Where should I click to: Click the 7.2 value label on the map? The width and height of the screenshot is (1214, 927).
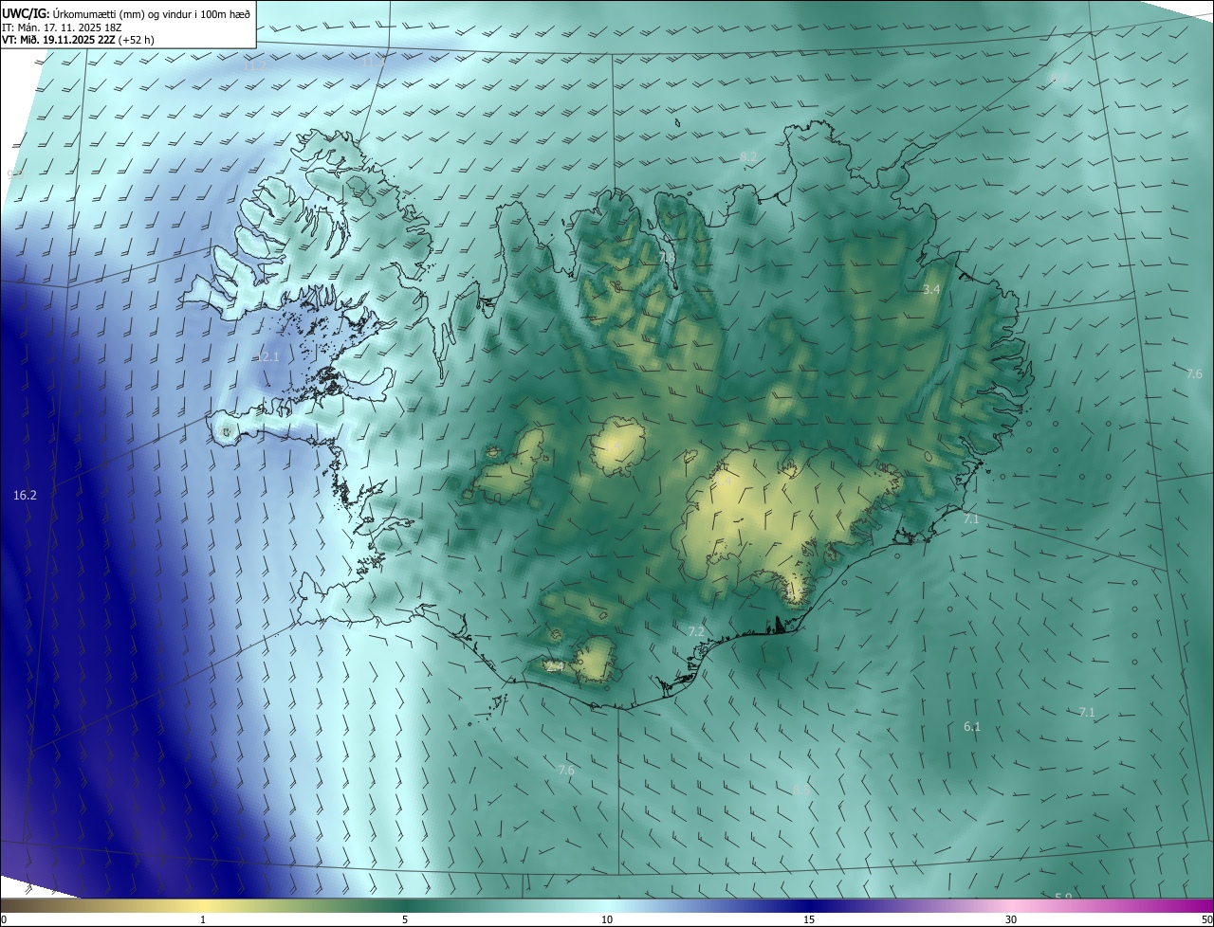coord(696,631)
